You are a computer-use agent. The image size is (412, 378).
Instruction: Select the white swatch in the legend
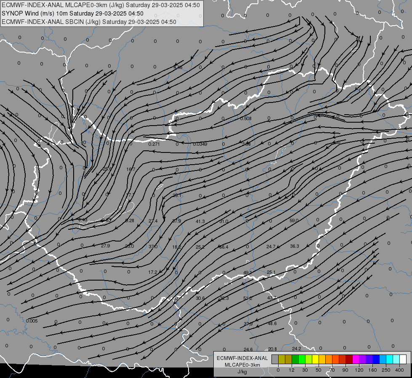coord(403,359)
